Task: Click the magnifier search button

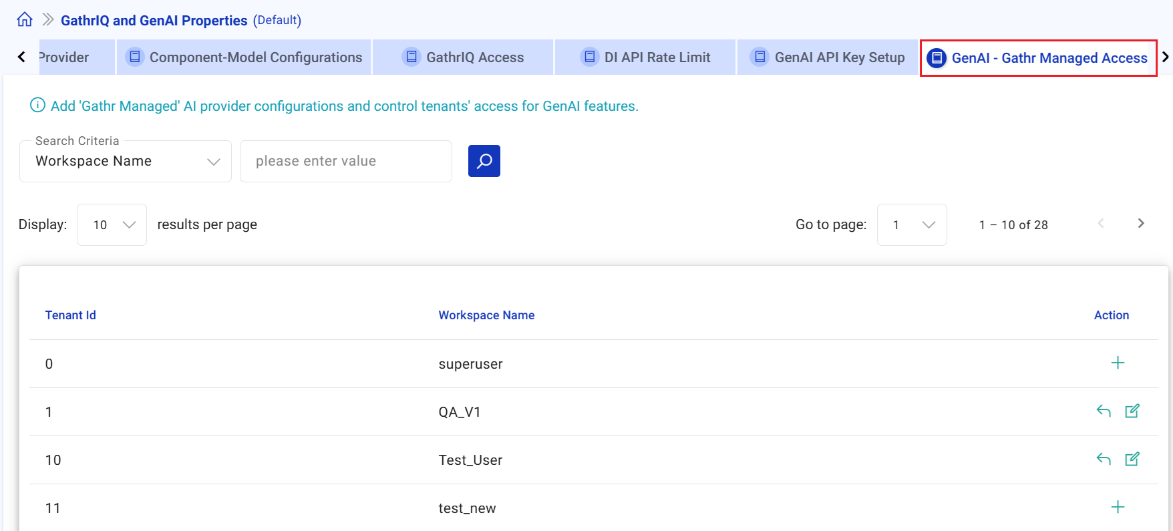Action: coord(484,161)
